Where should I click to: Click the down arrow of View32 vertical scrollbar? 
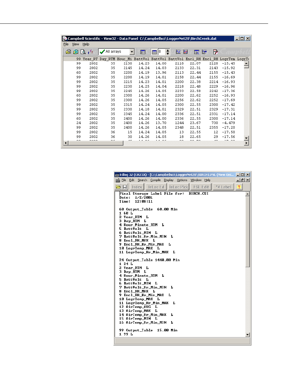246,138
